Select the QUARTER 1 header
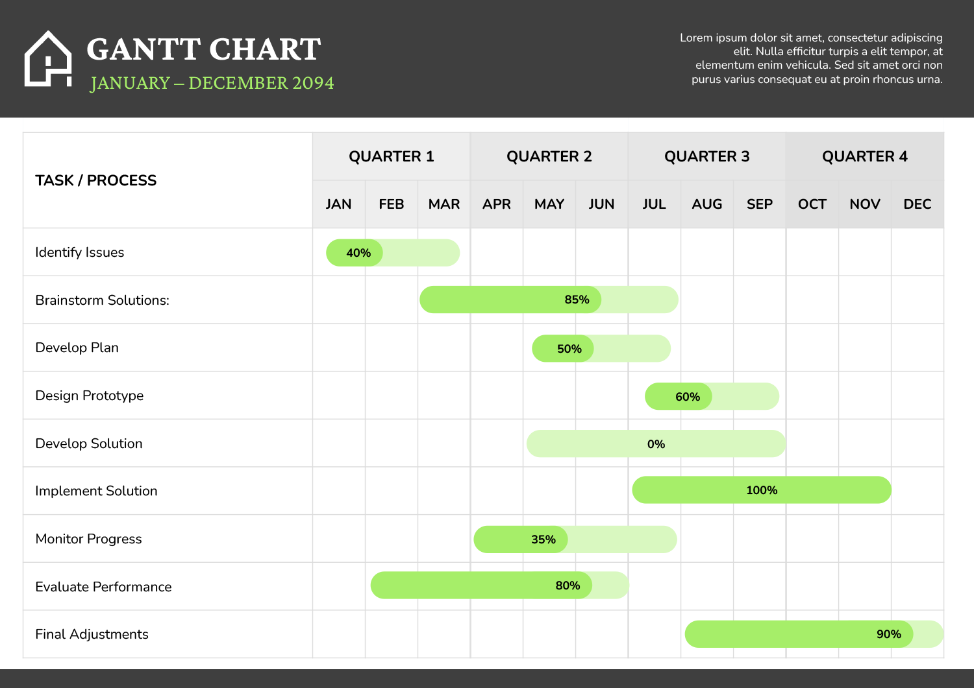The height and width of the screenshot is (688, 974). (392, 156)
